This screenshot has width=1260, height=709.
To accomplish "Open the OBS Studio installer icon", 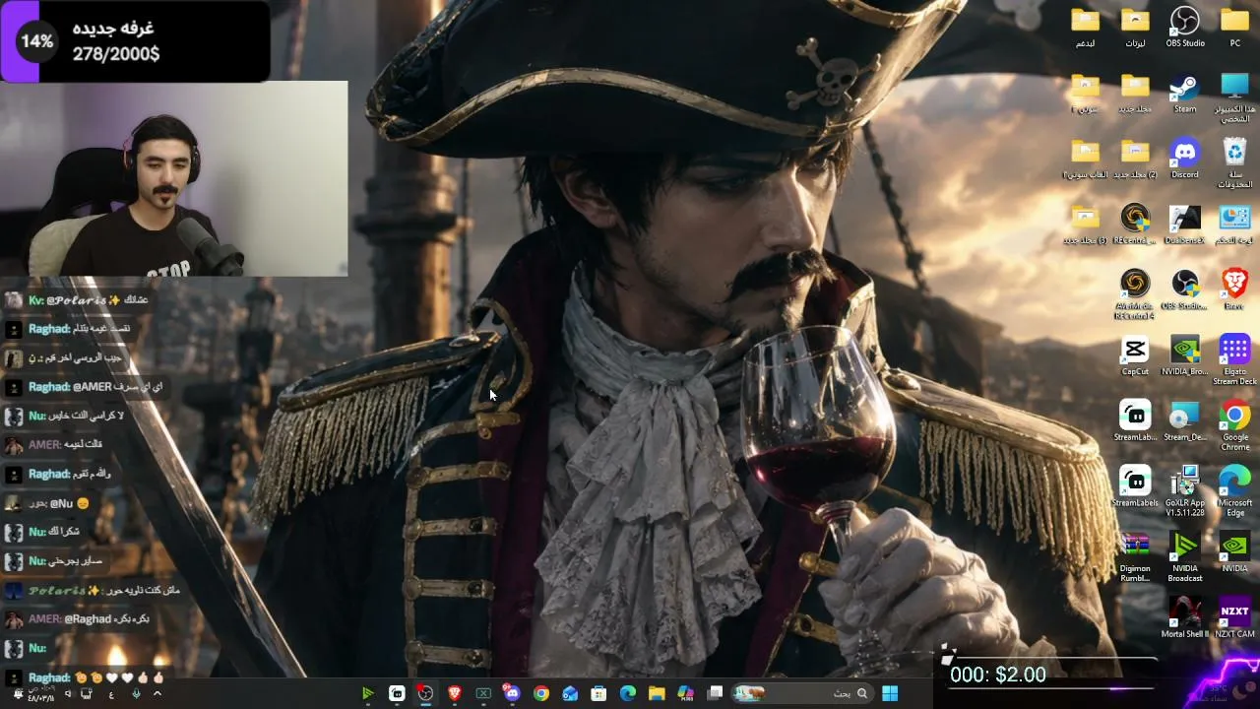I will [x=1184, y=290].
